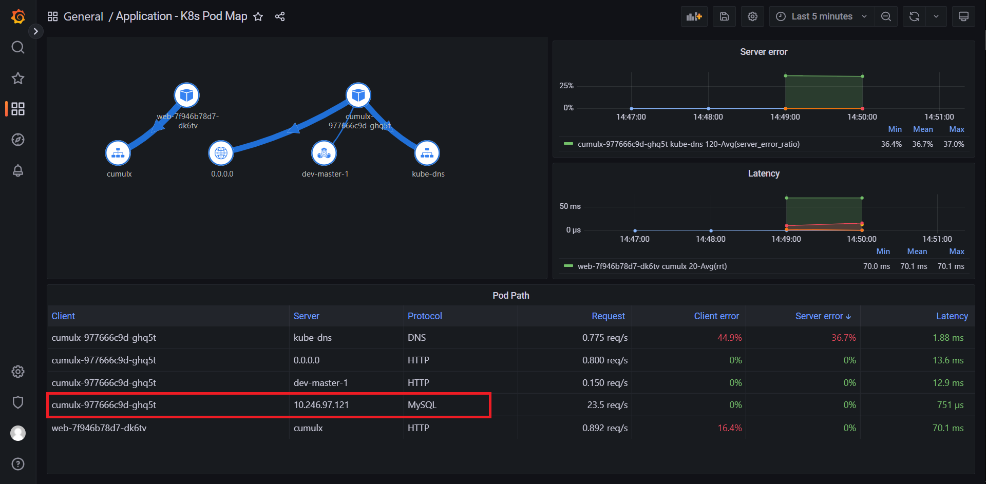Open the auto-refresh interval dropdown
Image resolution: width=986 pixels, height=484 pixels.
(936, 16)
